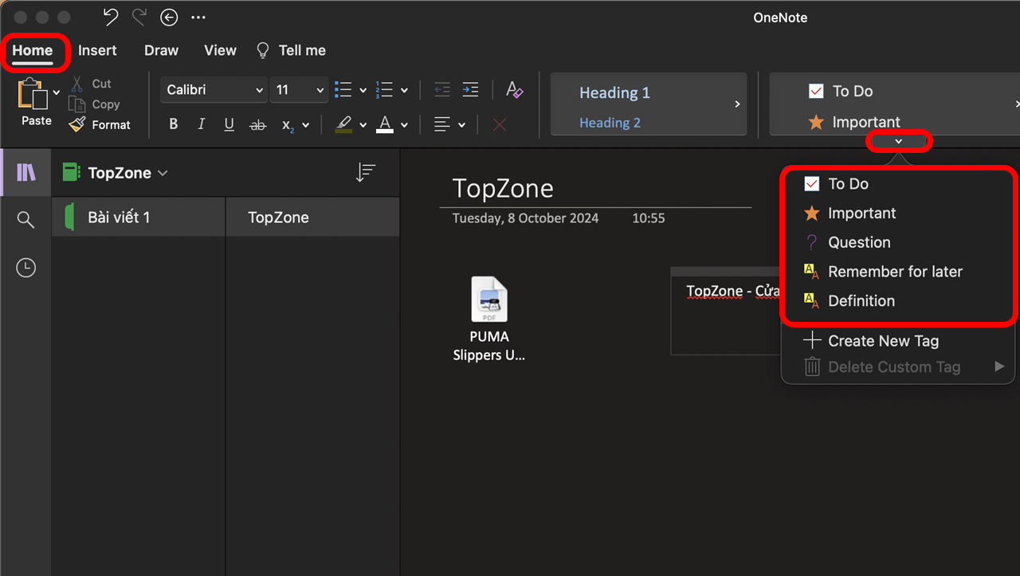Viewport: 1020px width, 576px height.
Task: Click the Tell me lightbulb search
Action: coord(291,50)
